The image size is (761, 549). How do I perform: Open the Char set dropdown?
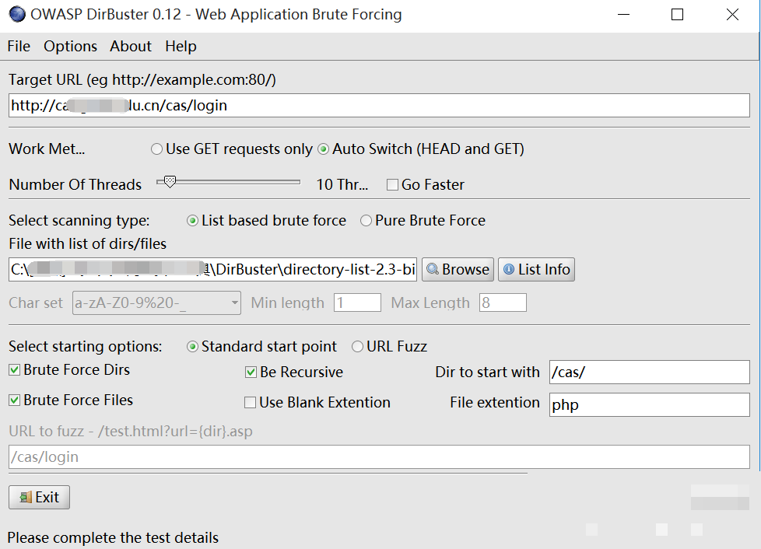(156, 303)
